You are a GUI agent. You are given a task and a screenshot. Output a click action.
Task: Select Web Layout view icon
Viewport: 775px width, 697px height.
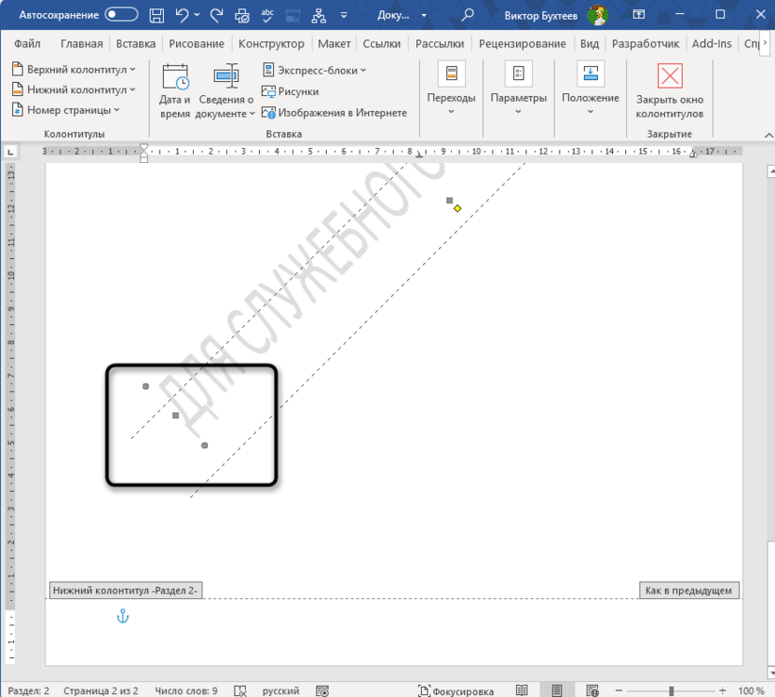592,690
